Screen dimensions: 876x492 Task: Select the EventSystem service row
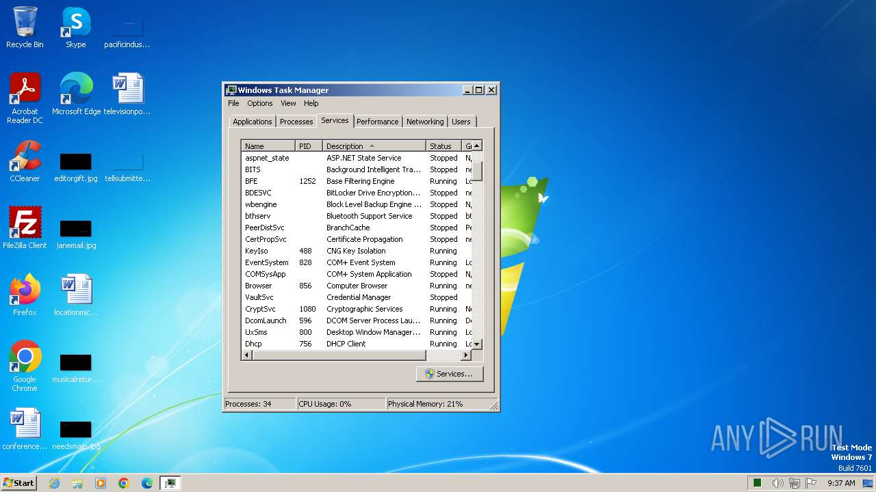[x=357, y=262]
